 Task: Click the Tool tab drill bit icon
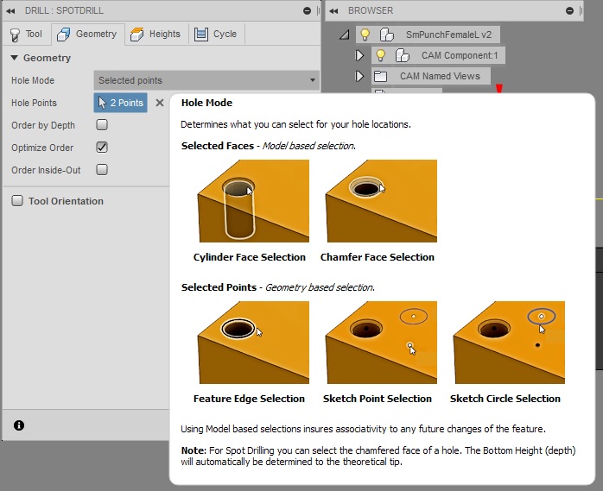(15, 35)
